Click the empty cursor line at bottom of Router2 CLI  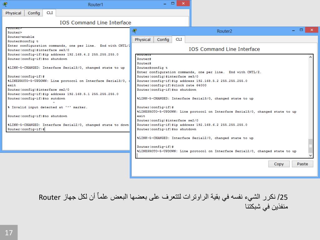[222, 156]
